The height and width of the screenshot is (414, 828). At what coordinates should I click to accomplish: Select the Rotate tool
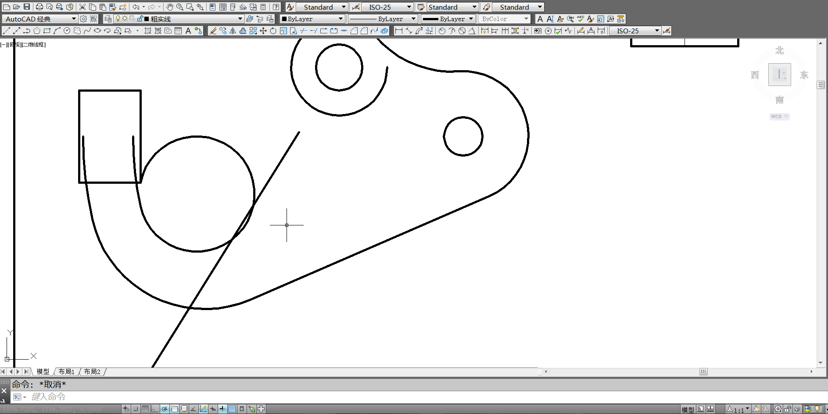click(273, 31)
